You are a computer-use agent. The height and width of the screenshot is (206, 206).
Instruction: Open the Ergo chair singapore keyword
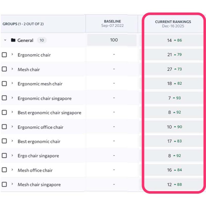pyautogui.click(x=38, y=156)
